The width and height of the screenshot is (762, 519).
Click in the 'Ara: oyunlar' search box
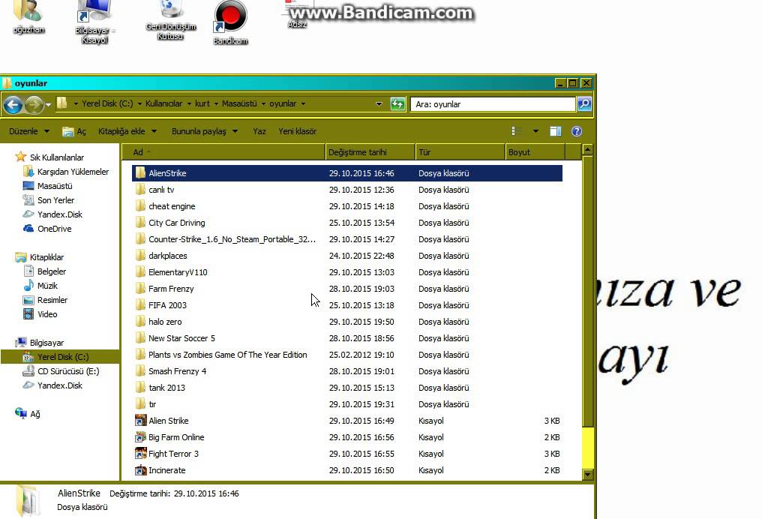(x=493, y=104)
